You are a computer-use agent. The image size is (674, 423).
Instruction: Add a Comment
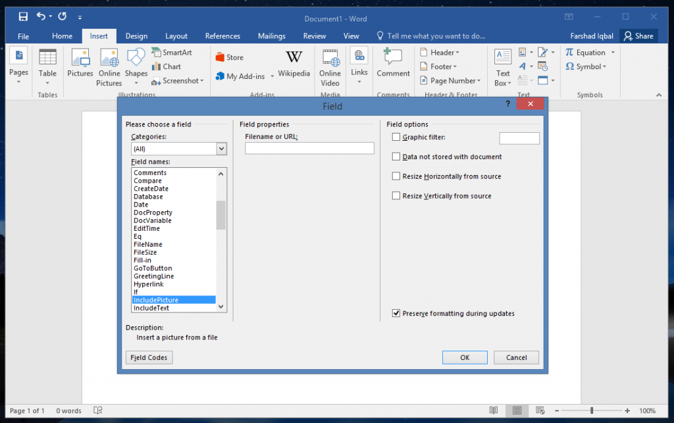[x=393, y=66]
